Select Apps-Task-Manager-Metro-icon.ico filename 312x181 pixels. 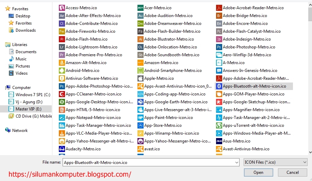(x=98, y=125)
